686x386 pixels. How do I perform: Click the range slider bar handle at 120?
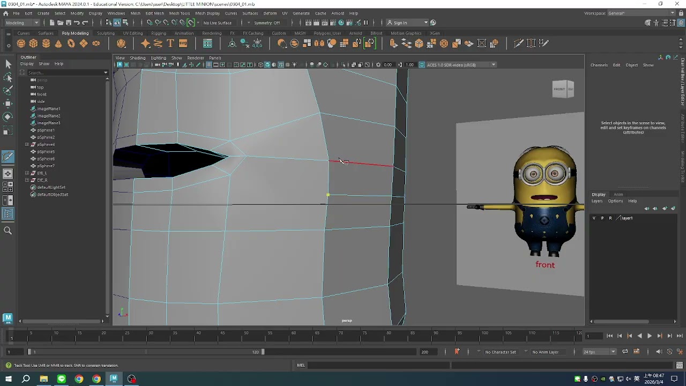point(263,352)
